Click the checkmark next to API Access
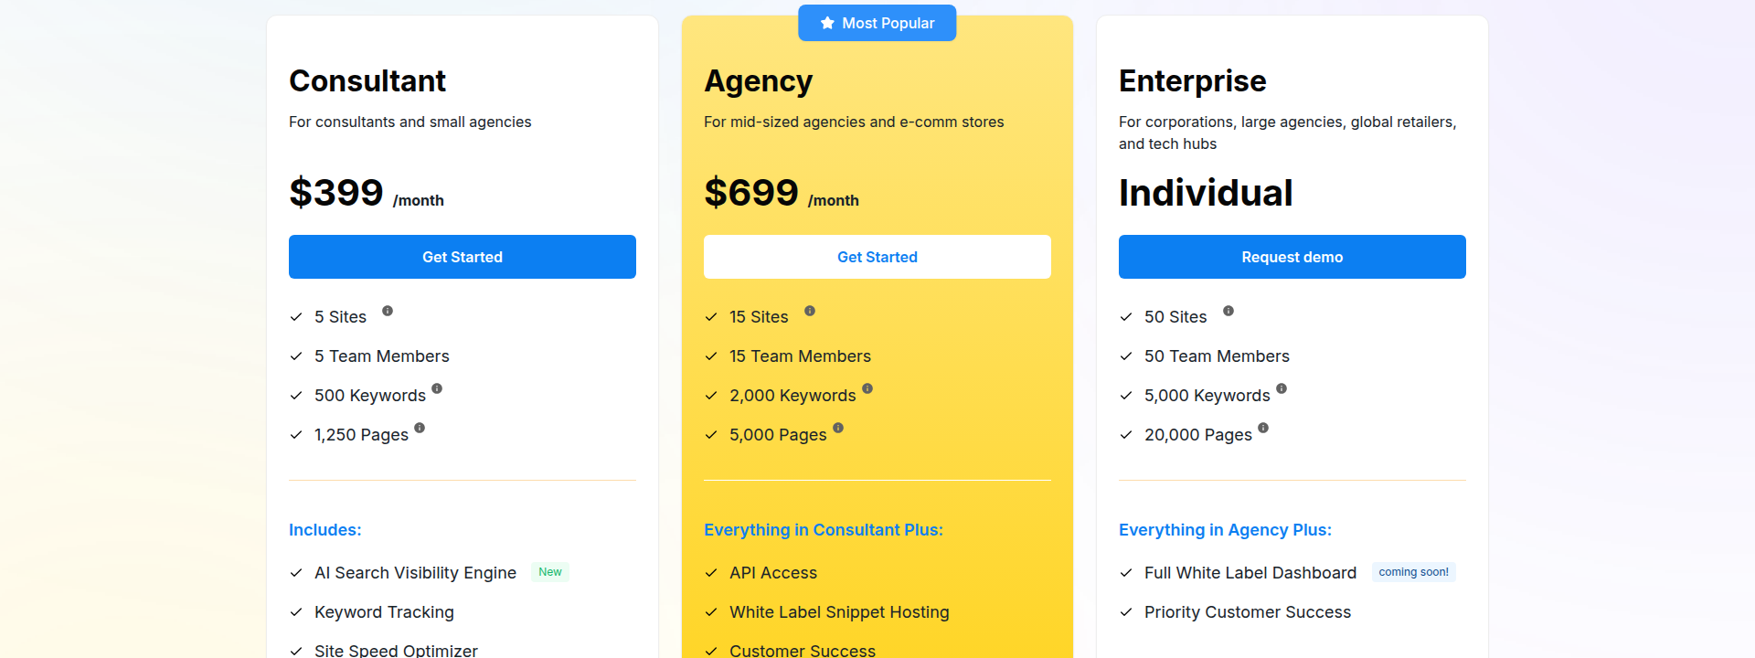1755x658 pixels. click(x=710, y=572)
